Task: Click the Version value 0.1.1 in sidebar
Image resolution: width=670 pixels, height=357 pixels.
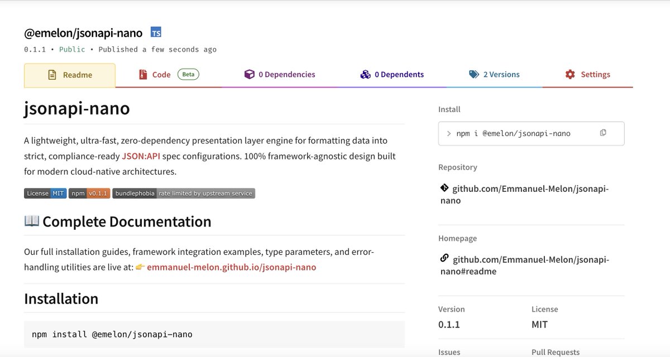Action: (449, 324)
